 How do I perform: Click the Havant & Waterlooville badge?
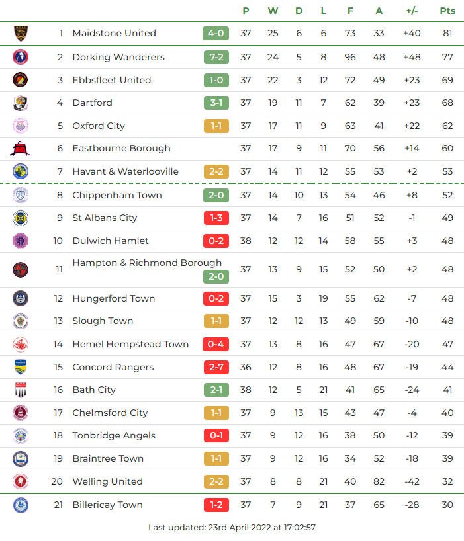point(21,171)
